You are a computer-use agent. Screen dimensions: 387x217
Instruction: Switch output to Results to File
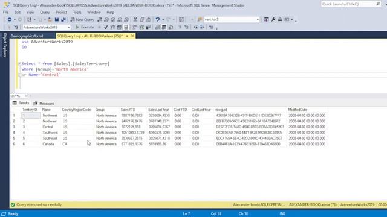click(x=171, y=27)
